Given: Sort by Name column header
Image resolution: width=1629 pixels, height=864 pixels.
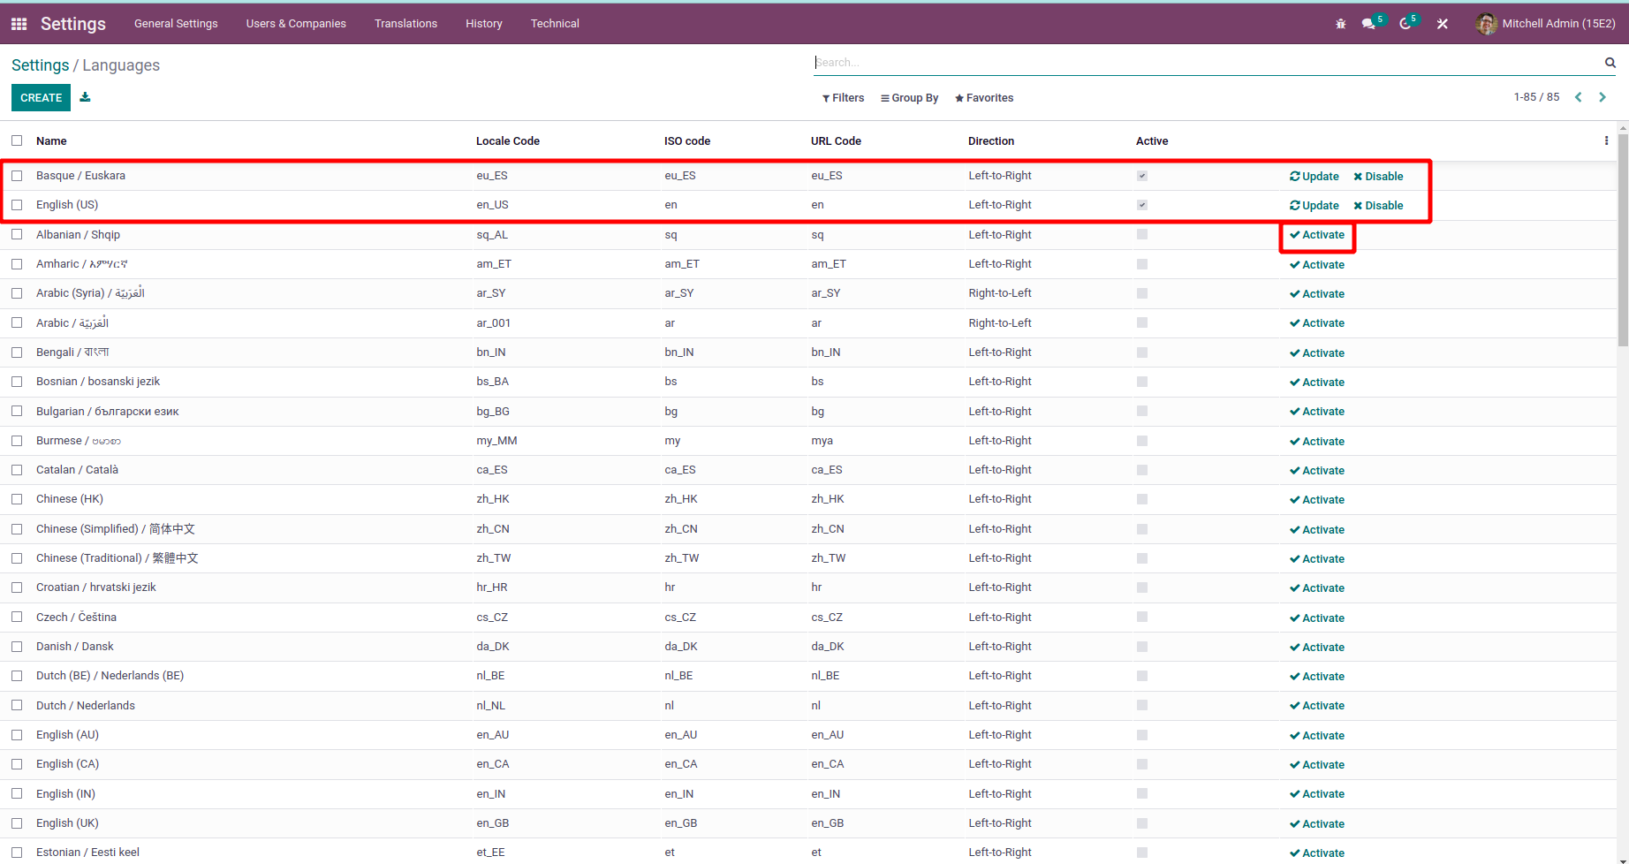Looking at the screenshot, I should [x=51, y=141].
